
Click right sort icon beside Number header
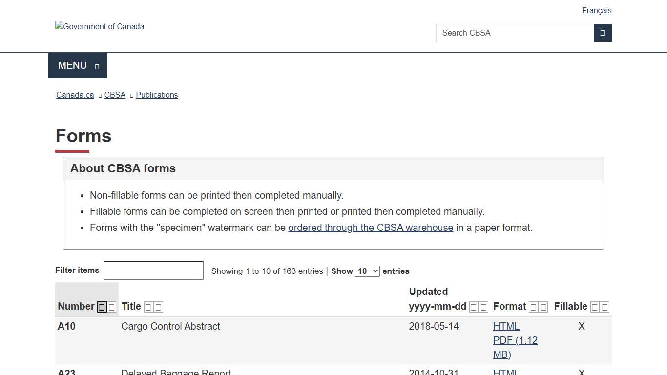(112, 307)
